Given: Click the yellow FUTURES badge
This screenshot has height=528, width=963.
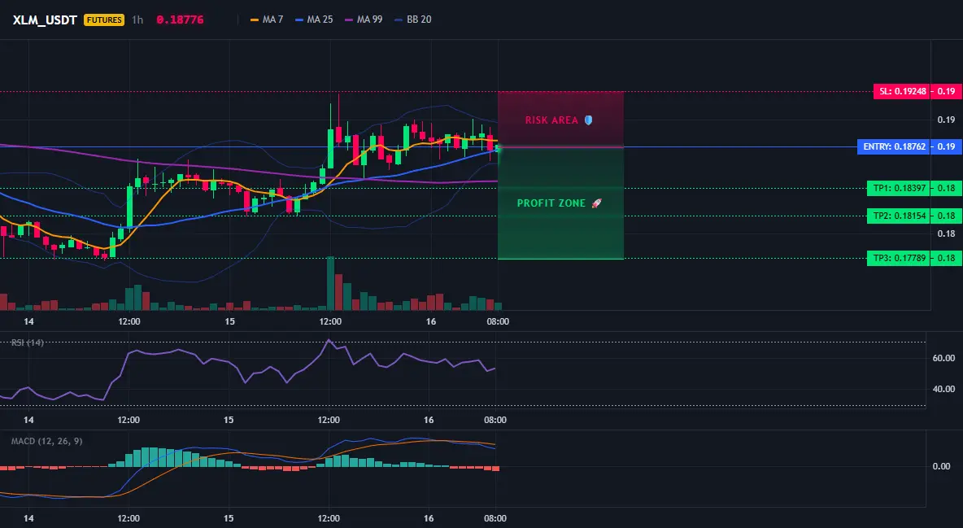Looking at the screenshot, I should [x=104, y=20].
